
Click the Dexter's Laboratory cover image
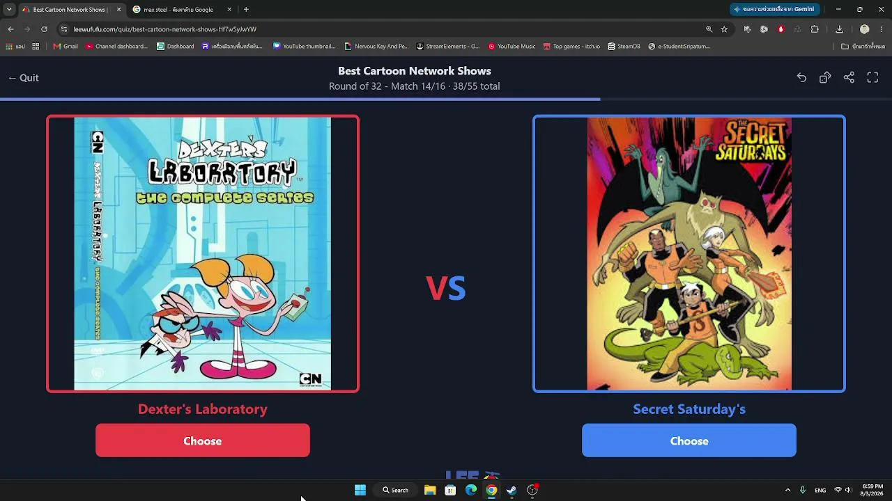203,253
